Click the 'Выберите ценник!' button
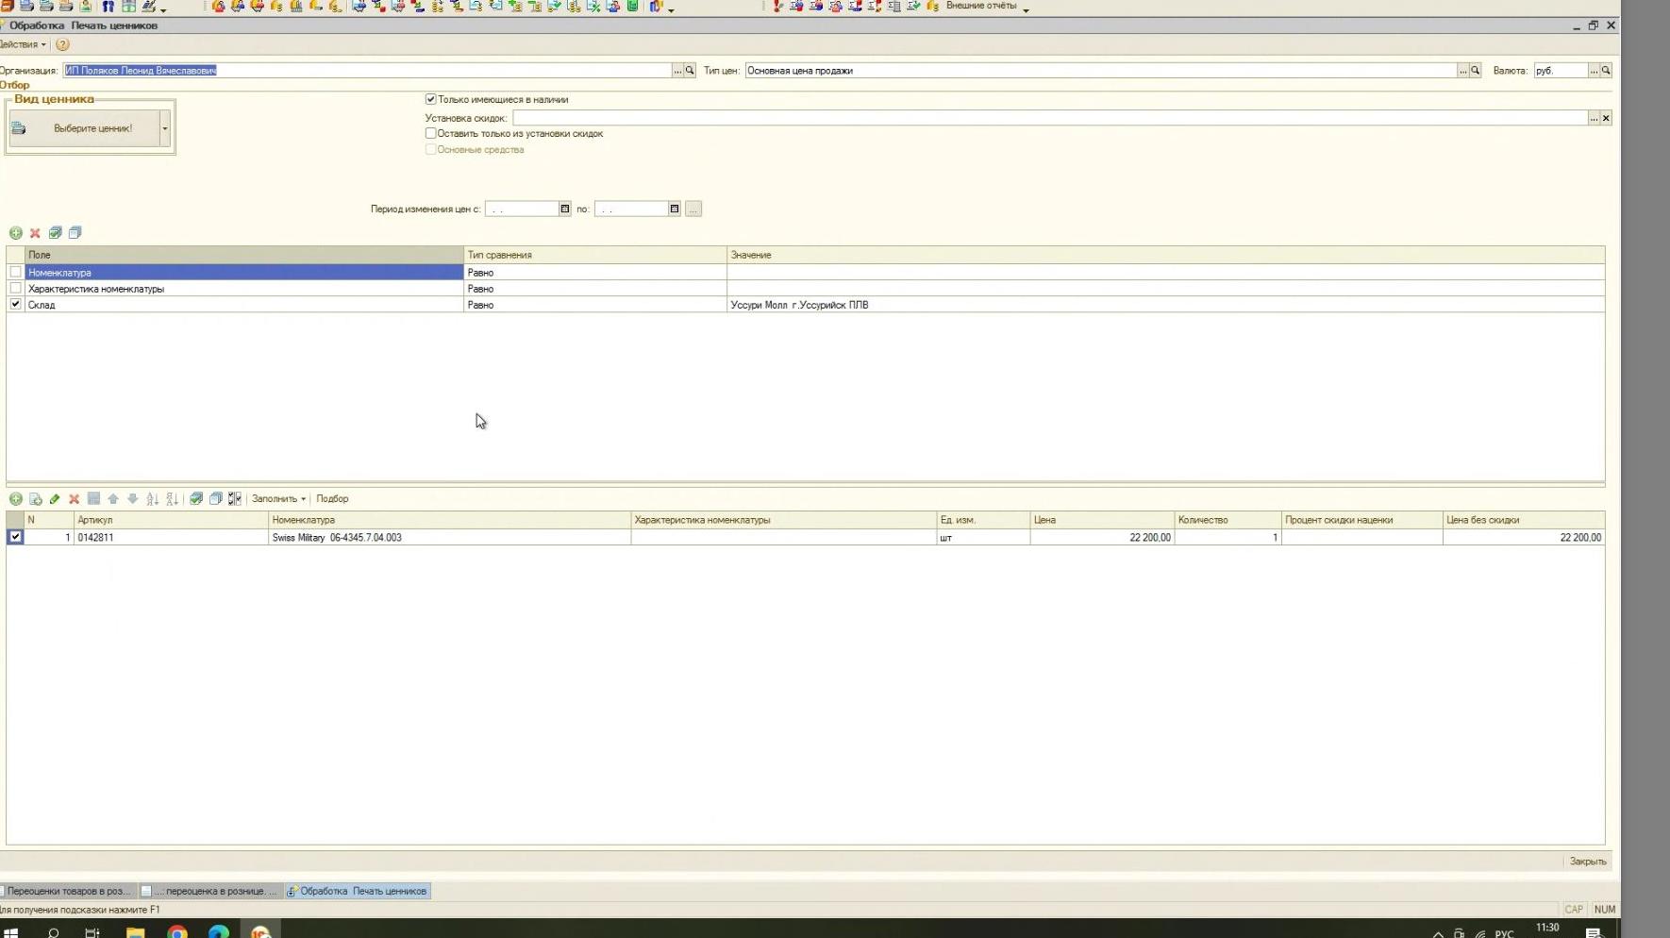This screenshot has width=1670, height=938. coord(84,128)
